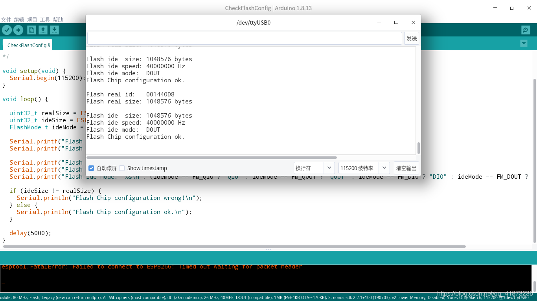This screenshot has height=301, width=537.
Task: Close the Arduino main window
Action: click(529, 8)
